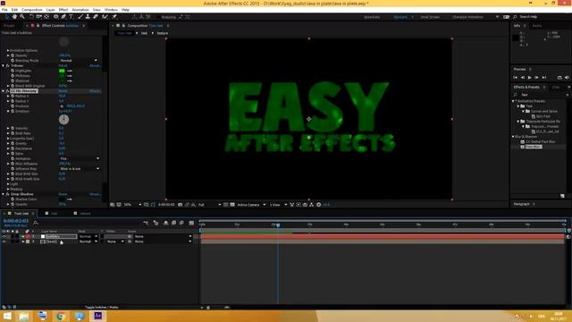Jump to first frame in Preview panel
The width and height of the screenshot is (572, 322).
coord(515,78)
